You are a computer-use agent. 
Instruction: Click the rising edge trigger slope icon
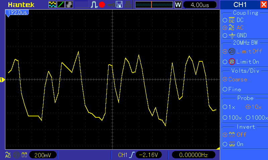pyautogui.click(x=132, y=155)
